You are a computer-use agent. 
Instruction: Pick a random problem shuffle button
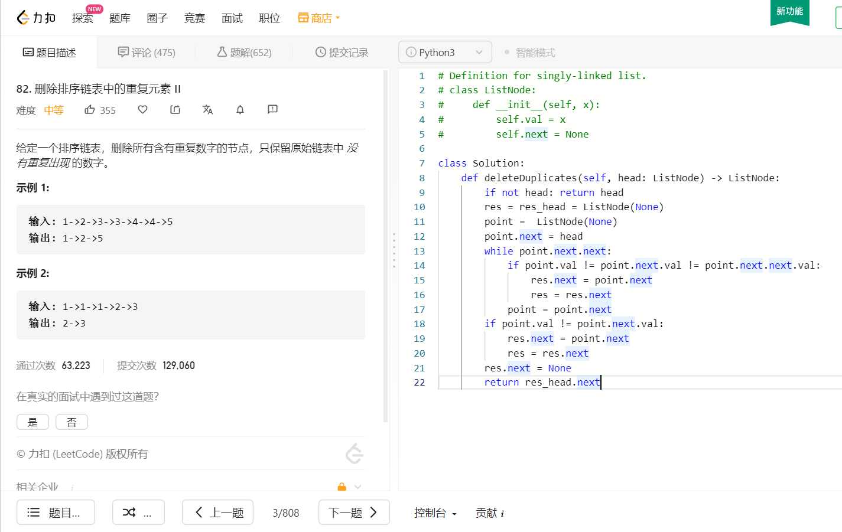[x=138, y=512]
